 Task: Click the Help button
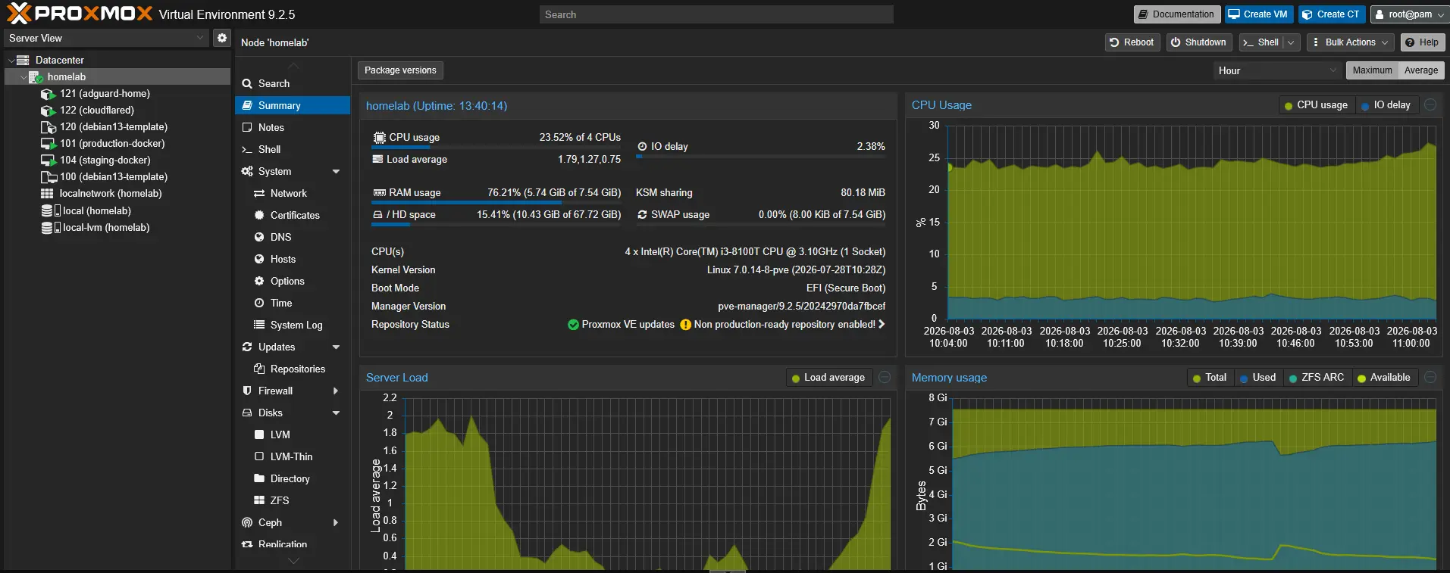1422,42
